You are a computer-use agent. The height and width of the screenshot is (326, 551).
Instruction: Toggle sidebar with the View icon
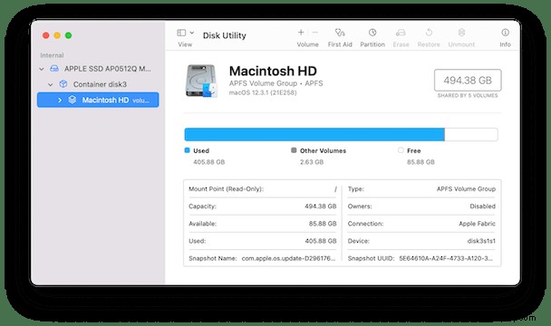(181, 33)
